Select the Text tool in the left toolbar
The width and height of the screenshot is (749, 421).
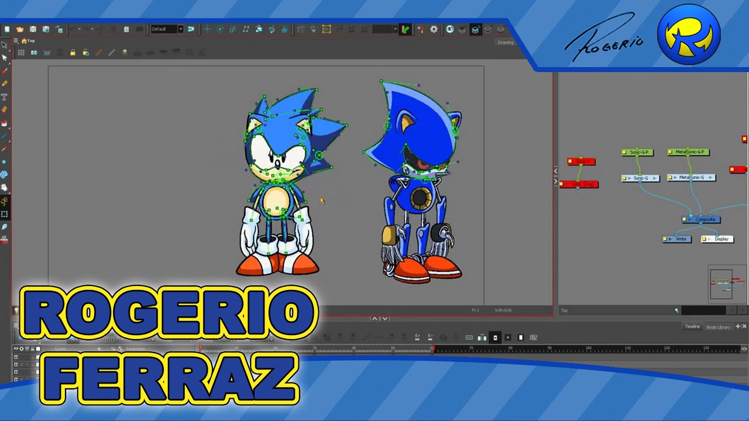click(x=5, y=96)
